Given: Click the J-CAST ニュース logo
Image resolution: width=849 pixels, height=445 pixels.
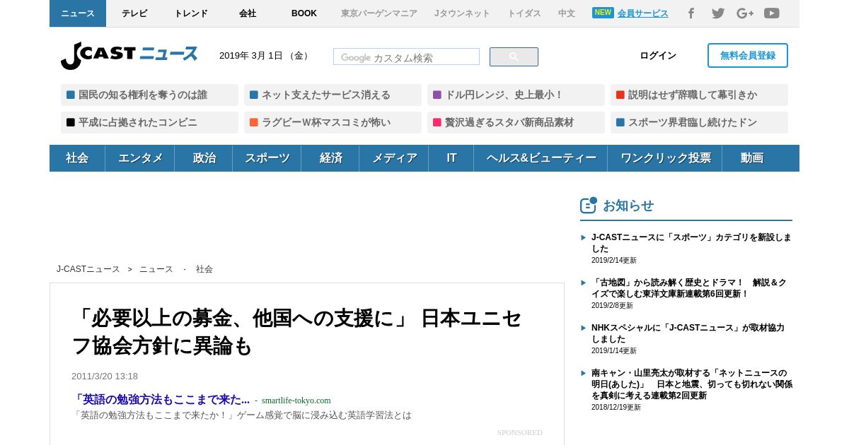Looking at the screenshot, I should click(x=129, y=55).
